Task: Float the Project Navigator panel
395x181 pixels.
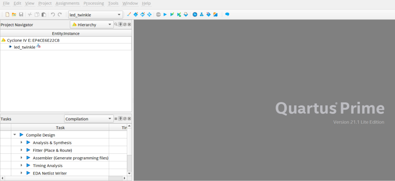Action: tap(125, 24)
